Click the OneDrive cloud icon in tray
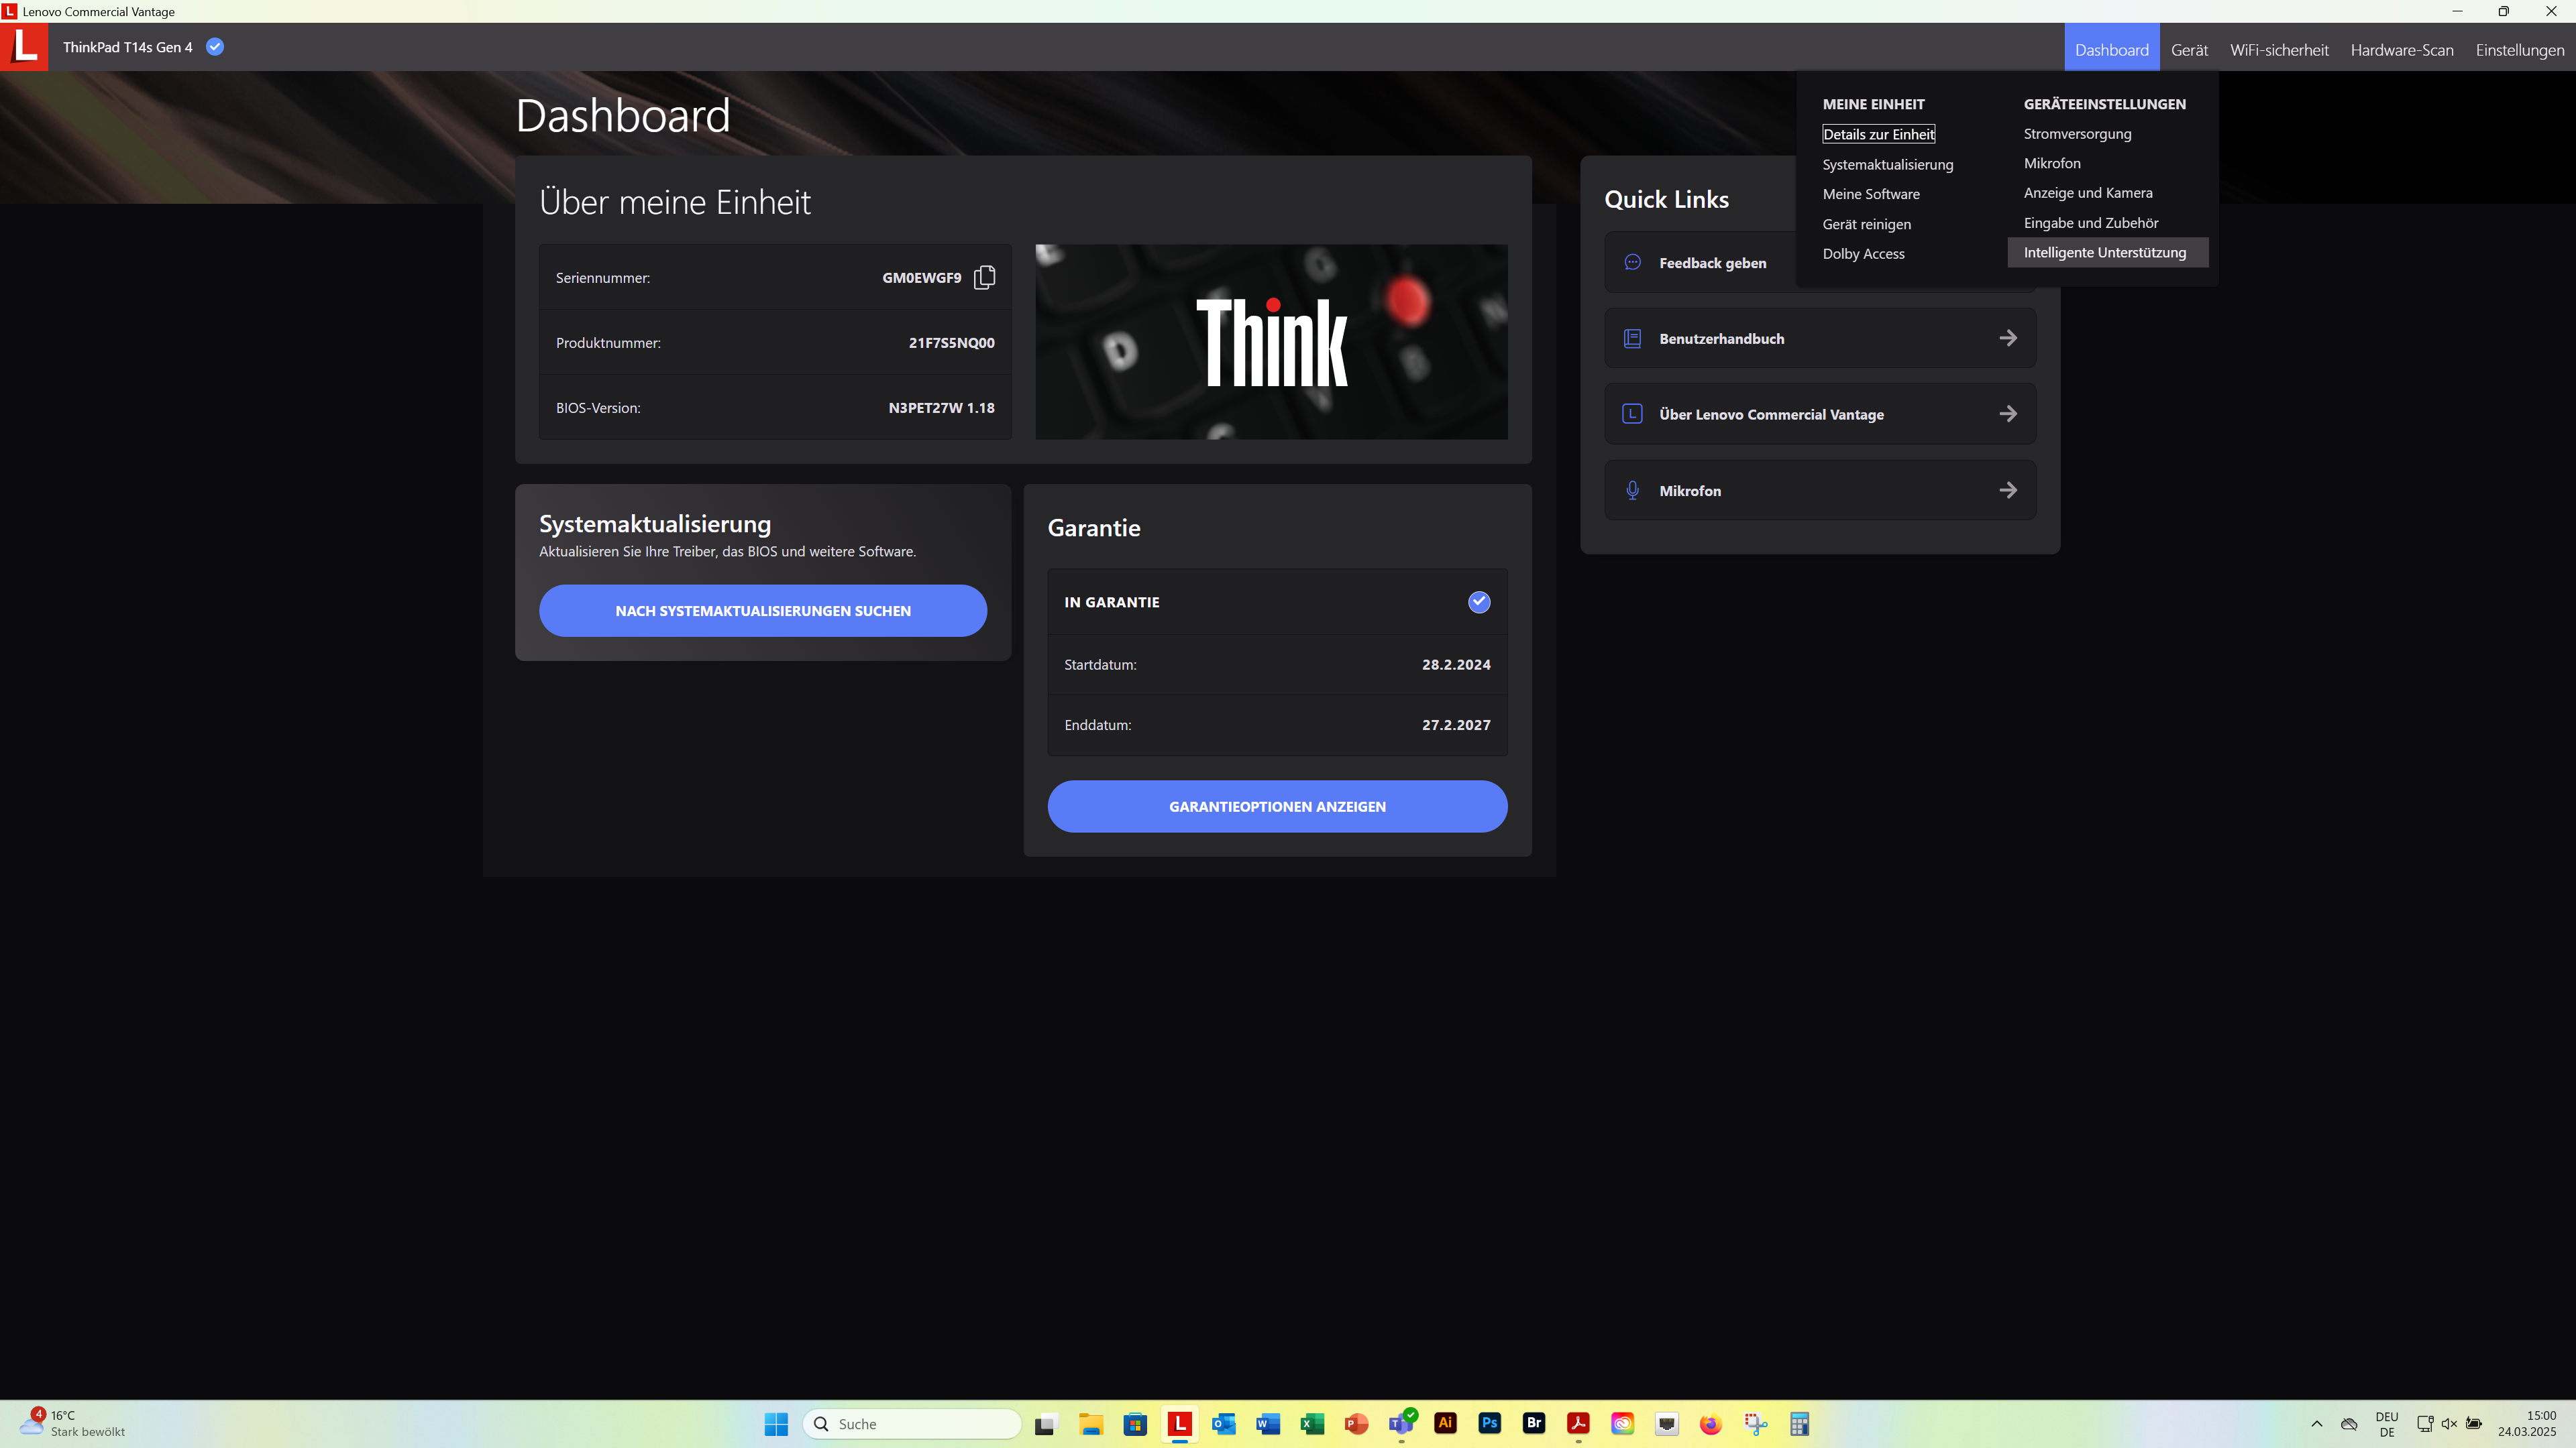The height and width of the screenshot is (1448, 2576). [2350, 1423]
